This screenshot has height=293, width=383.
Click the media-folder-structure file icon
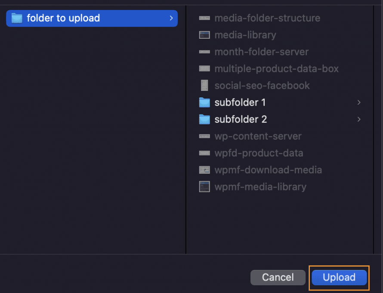coord(204,18)
